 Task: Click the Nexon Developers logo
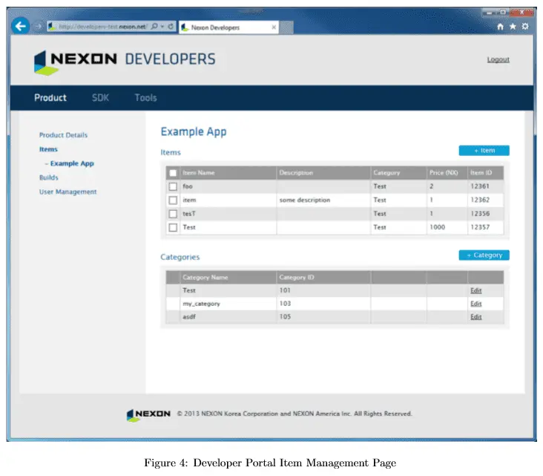point(125,62)
